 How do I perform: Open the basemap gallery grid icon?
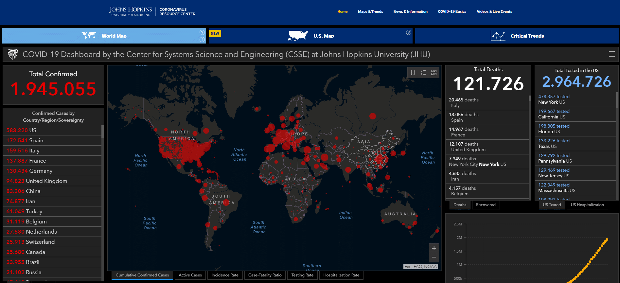(x=434, y=73)
